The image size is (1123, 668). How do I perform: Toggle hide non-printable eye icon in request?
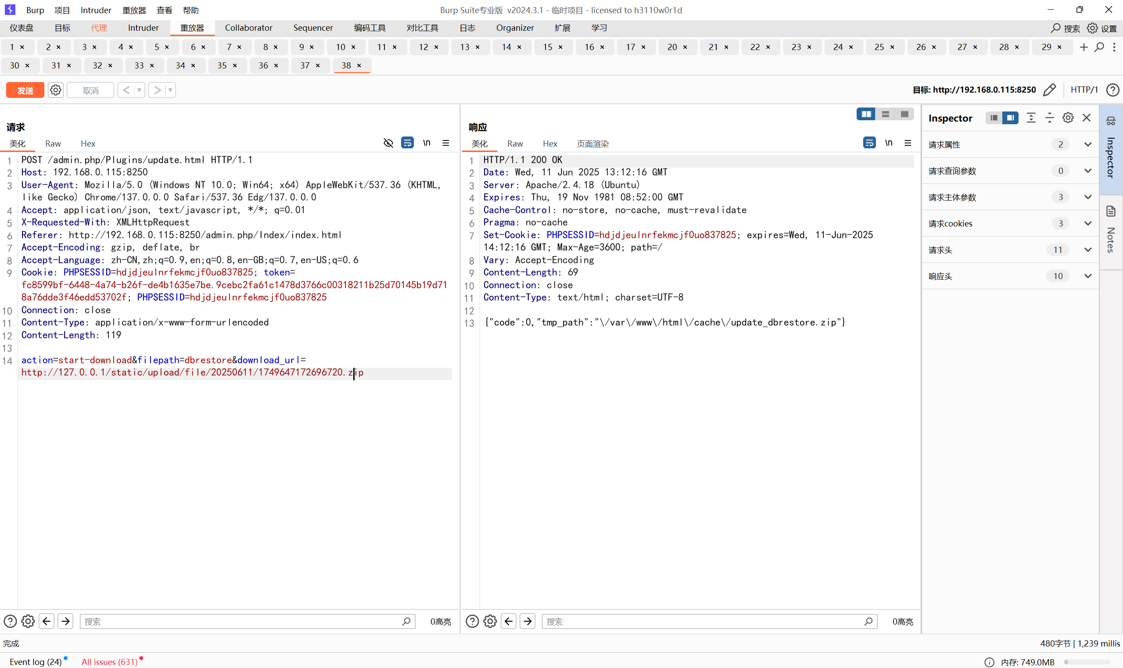pos(388,143)
